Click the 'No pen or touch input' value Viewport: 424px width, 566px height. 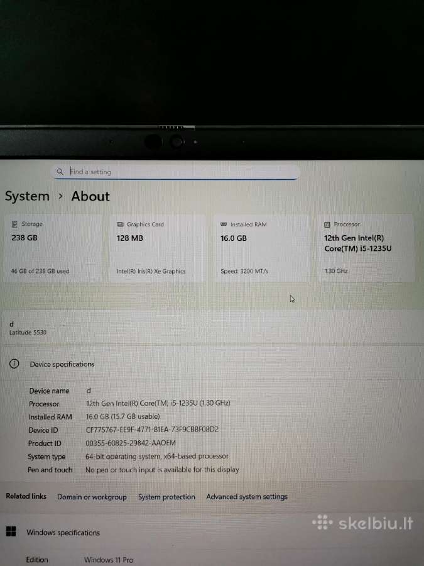162,470
